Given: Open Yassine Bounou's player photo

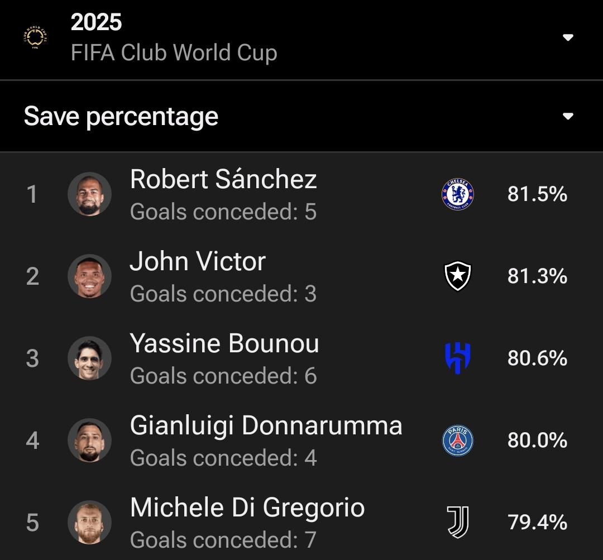Looking at the screenshot, I should (x=89, y=358).
